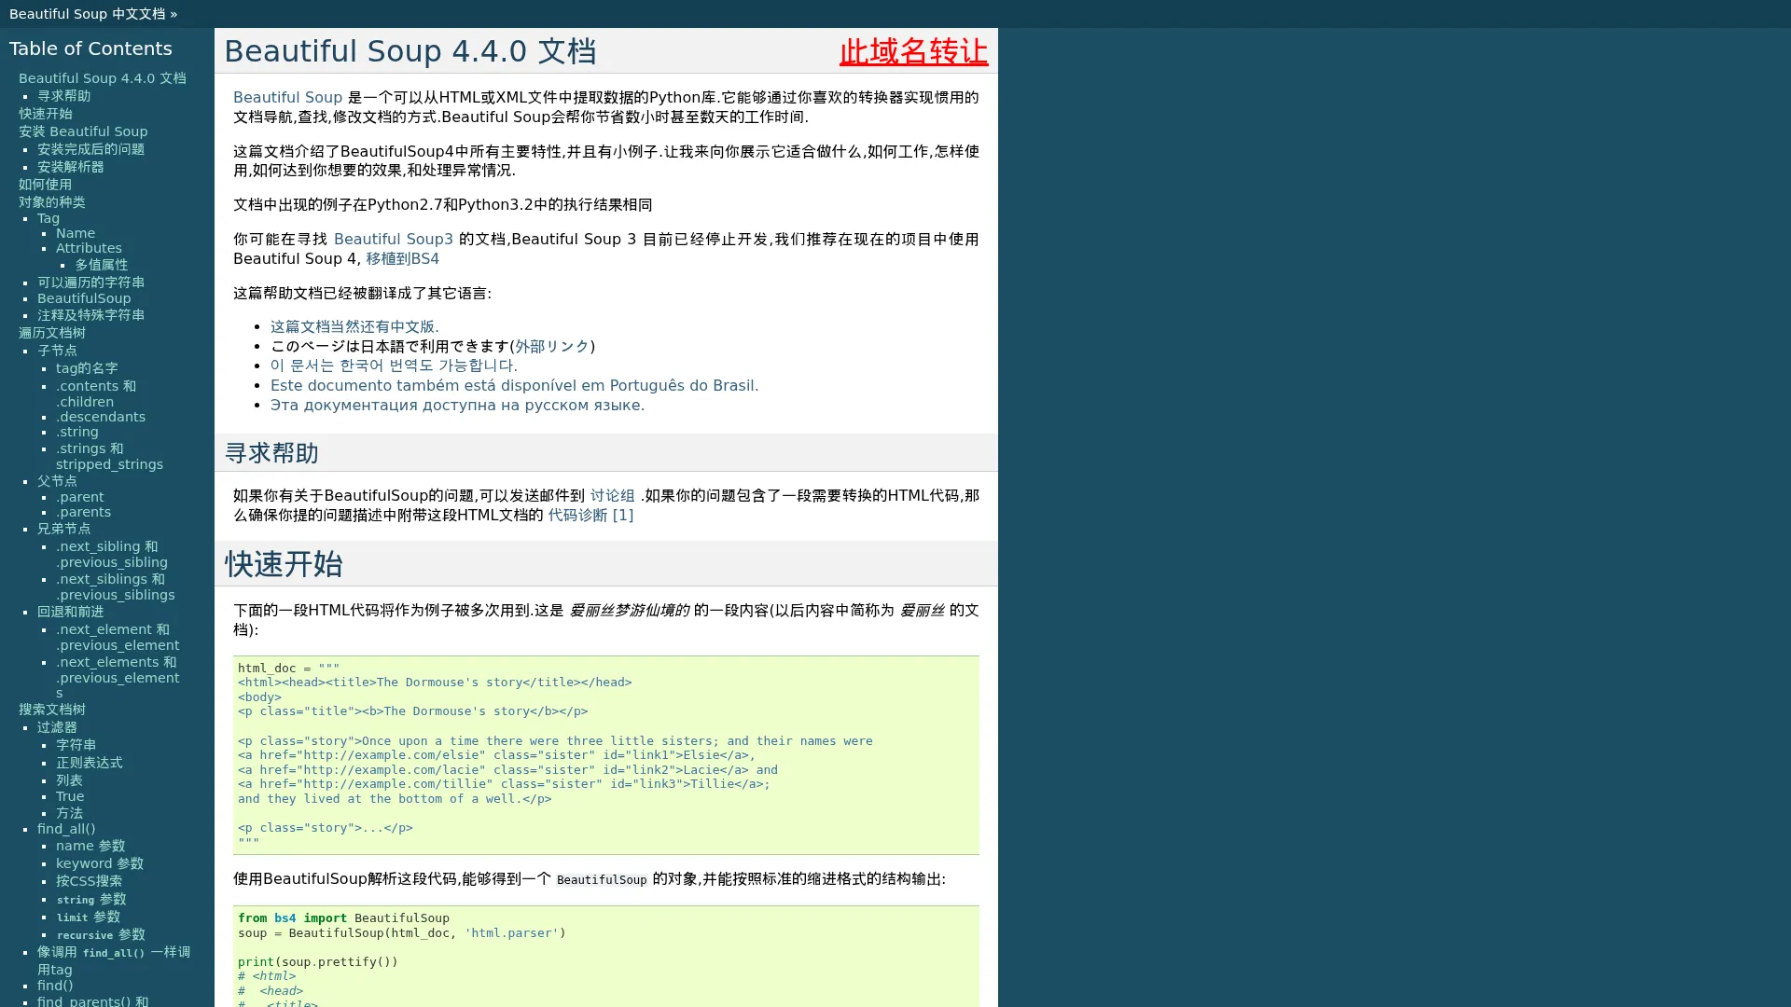Open the Korean translation link
The image size is (1791, 1007).
394,366
